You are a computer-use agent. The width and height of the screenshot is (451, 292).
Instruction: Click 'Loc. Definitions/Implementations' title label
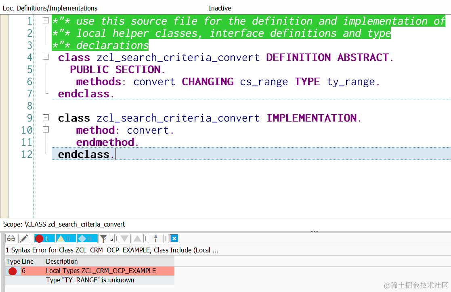[50, 8]
